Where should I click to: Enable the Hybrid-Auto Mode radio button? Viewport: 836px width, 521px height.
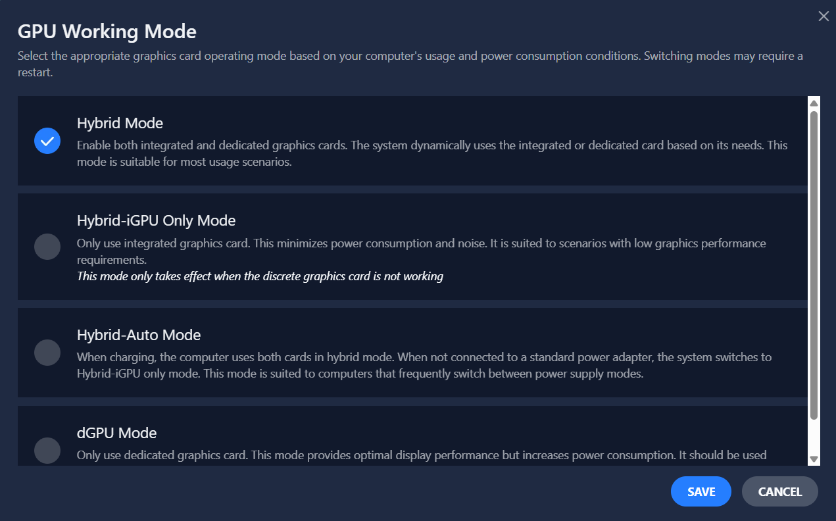pyautogui.click(x=47, y=353)
